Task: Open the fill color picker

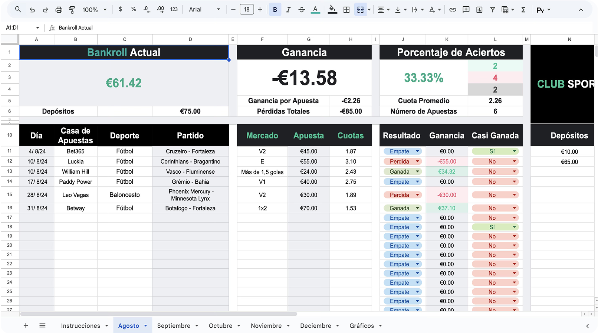Action: click(x=332, y=10)
